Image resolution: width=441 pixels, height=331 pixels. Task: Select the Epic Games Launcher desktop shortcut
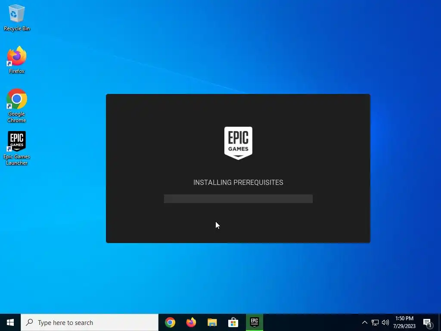pos(17,148)
